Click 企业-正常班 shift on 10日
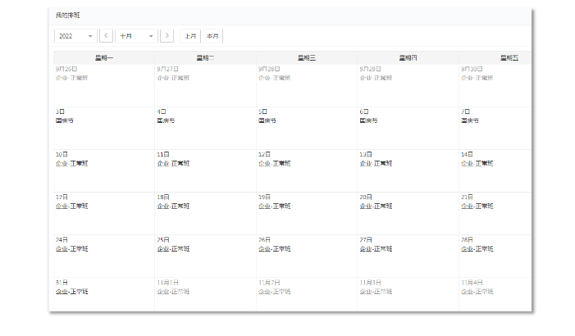The image size is (575, 336). tap(72, 163)
